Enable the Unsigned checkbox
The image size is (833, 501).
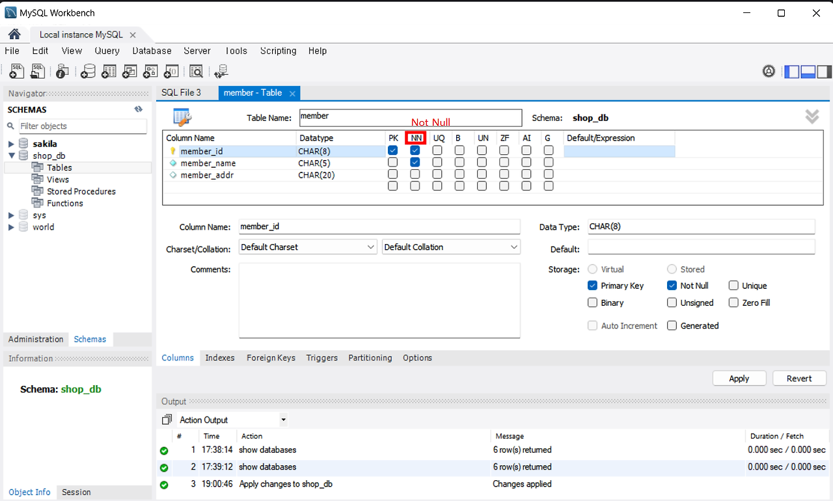(x=672, y=303)
